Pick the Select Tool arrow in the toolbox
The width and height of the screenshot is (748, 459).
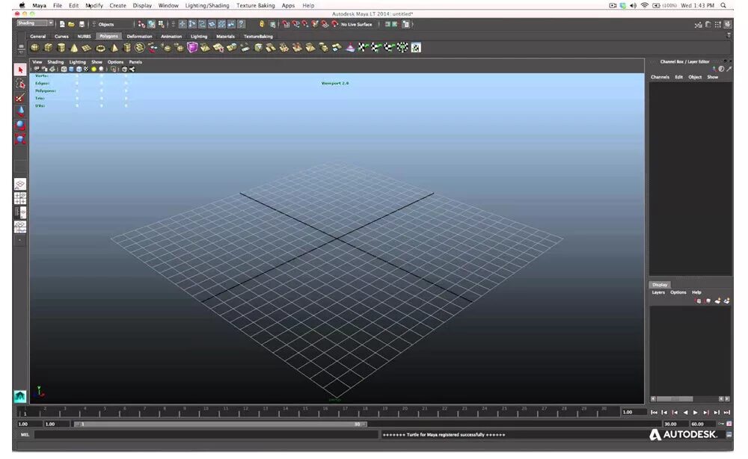(20, 69)
